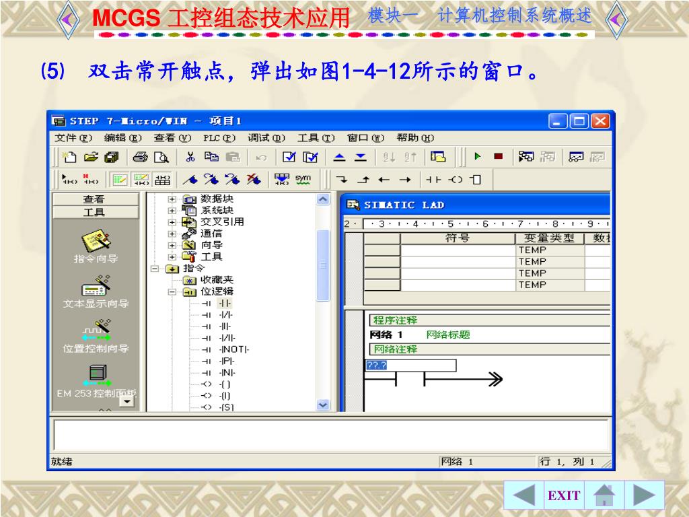Open the 文件(F) menu

pos(73,138)
